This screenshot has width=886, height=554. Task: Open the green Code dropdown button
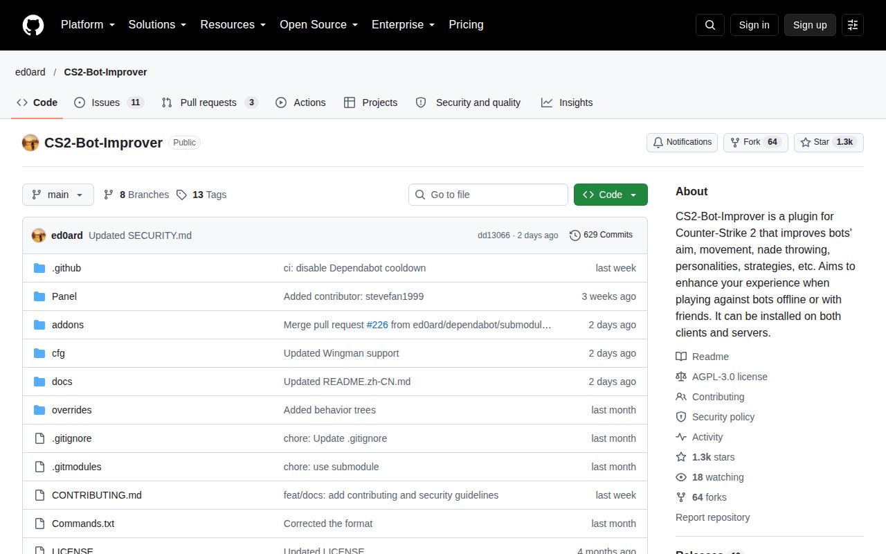tap(611, 195)
